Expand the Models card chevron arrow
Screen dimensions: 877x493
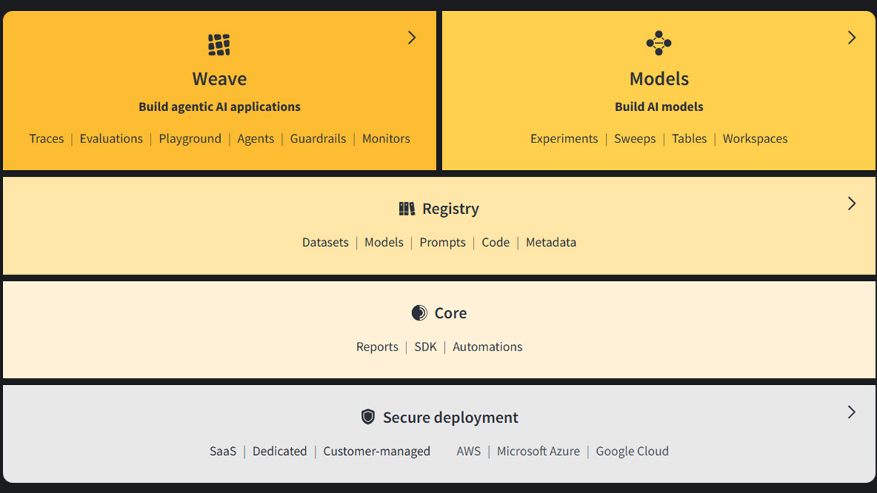[x=851, y=38]
